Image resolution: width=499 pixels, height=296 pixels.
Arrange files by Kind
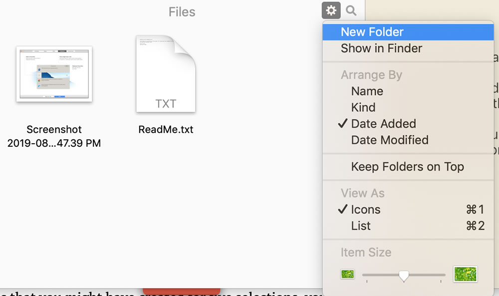(408, 107)
